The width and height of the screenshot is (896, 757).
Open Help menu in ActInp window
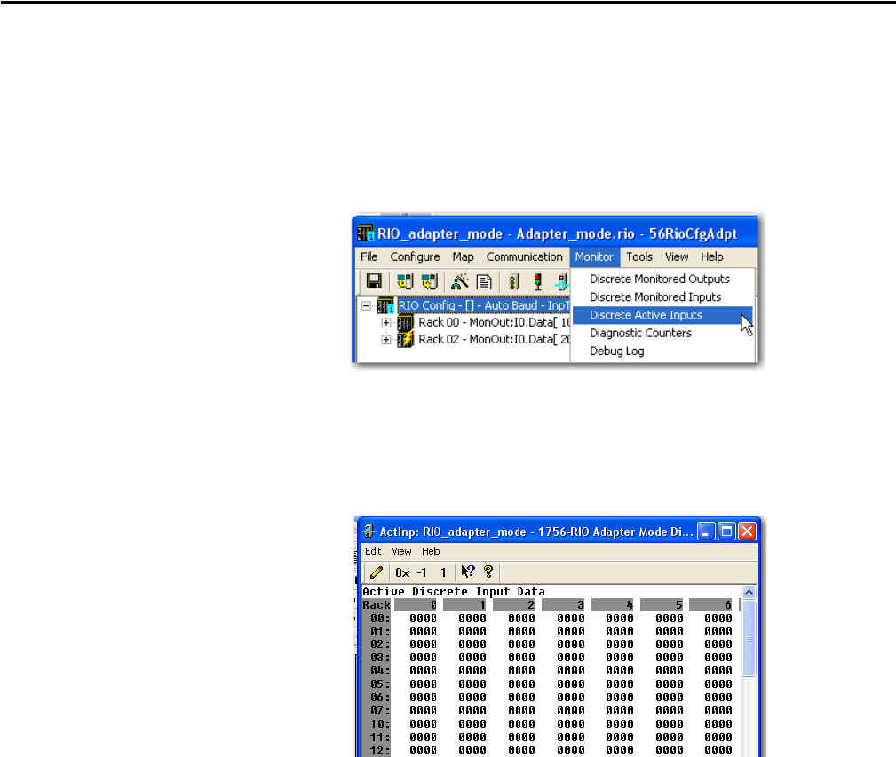click(431, 551)
